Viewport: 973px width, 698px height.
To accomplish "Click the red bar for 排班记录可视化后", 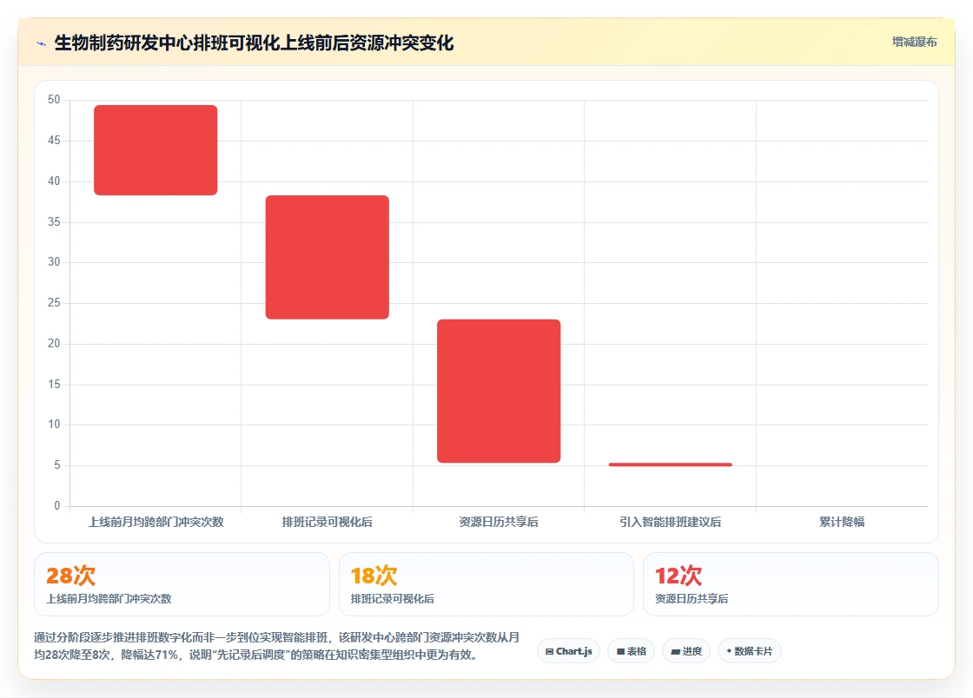I will [327, 257].
